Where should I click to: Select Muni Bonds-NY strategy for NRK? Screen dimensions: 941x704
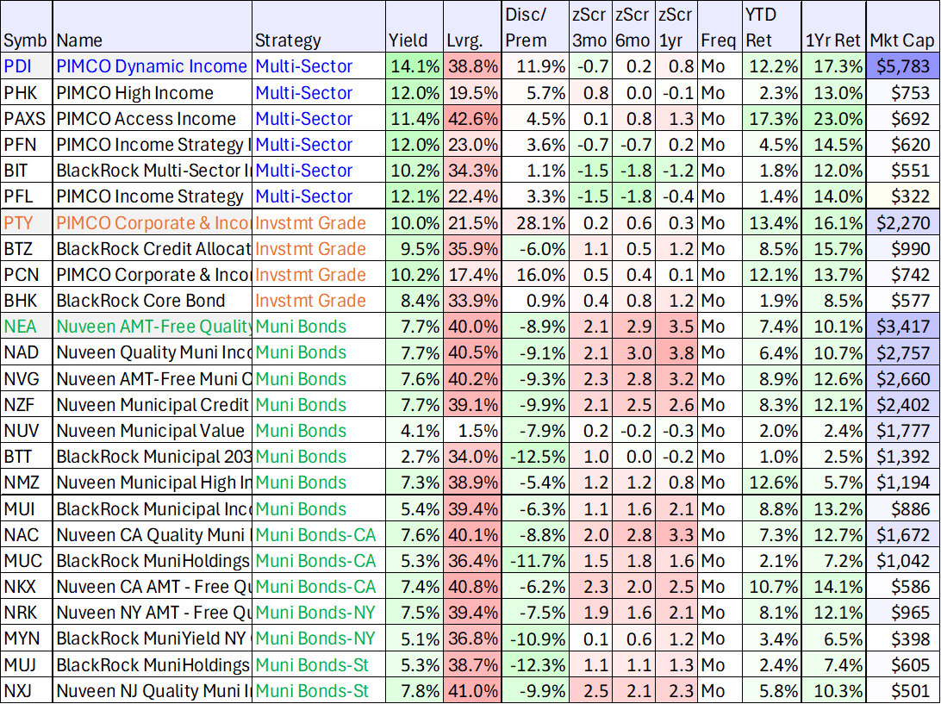319,612
